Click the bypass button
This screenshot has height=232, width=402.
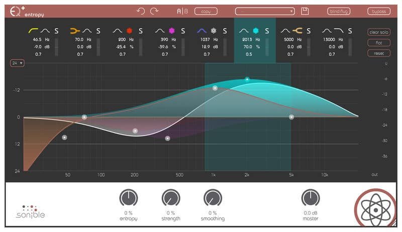tap(379, 11)
